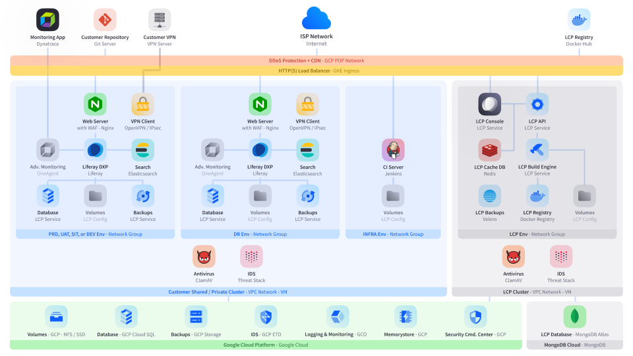Select the Memorystore GCP icon
The width and height of the screenshot is (633, 356).
point(406,317)
